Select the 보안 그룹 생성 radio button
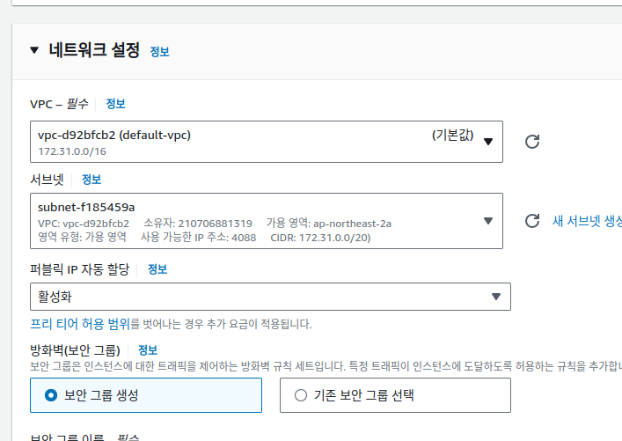The image size is (622, 441). coord(51,395)
